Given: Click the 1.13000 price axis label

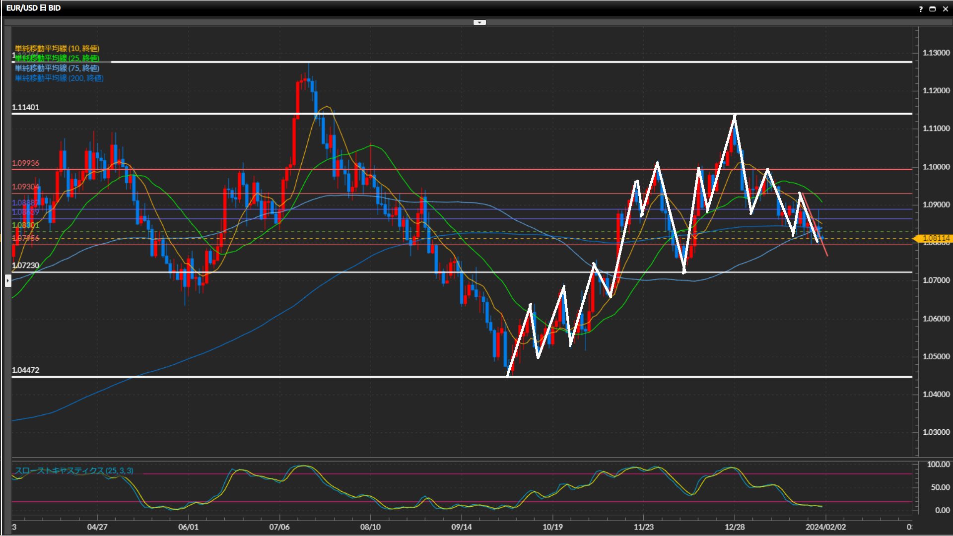Looking at the screenshot, I should (x=936, y=53).
